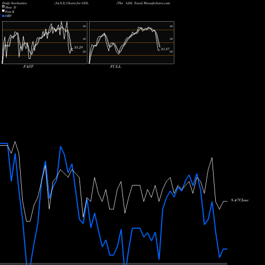Click the 35.29 value in FAST chart
The width and height of the screenshot is (265, 265).
coord(78,47)
